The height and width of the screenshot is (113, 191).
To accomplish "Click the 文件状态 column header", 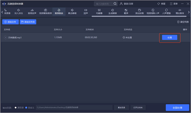I will pyautogui.click(x=128, y=30).
